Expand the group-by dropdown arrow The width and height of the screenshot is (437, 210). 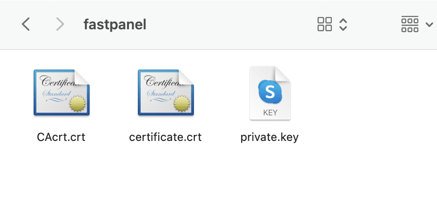pos(429,25)
